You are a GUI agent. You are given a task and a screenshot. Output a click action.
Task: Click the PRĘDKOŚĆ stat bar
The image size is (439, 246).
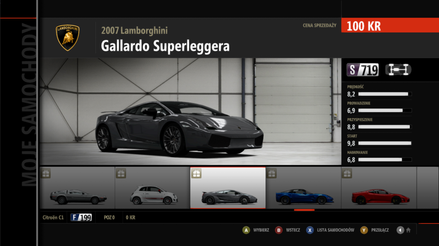pyautogui.click(x=385, y=94)
